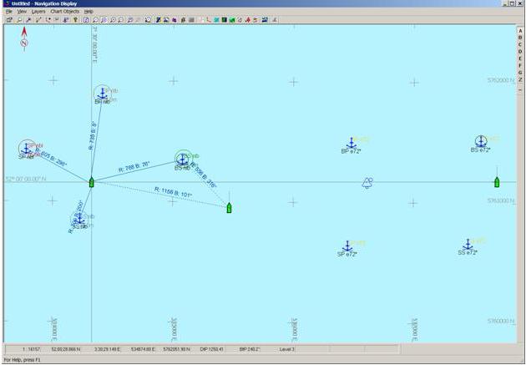Click the BP e72 anchor symbol
Image resolution: width=526 pixels, height=365 pixels.
pos(352,144)
